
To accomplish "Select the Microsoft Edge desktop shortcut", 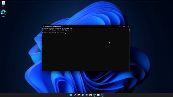I will [3, 13].
